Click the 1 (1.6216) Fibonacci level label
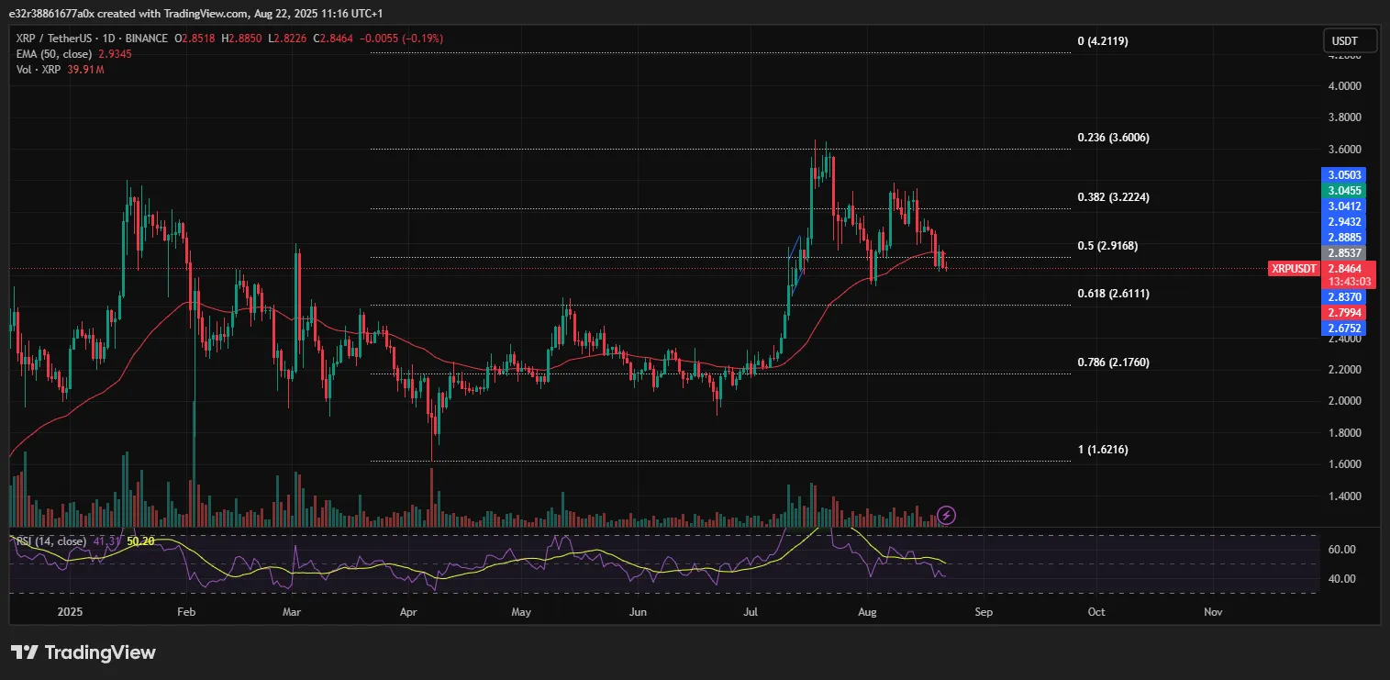This screenshot has height=680, width=1390. tap(1104, 449)
